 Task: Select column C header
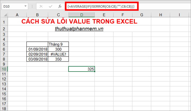pyautogui.click(x=58, y=15)
